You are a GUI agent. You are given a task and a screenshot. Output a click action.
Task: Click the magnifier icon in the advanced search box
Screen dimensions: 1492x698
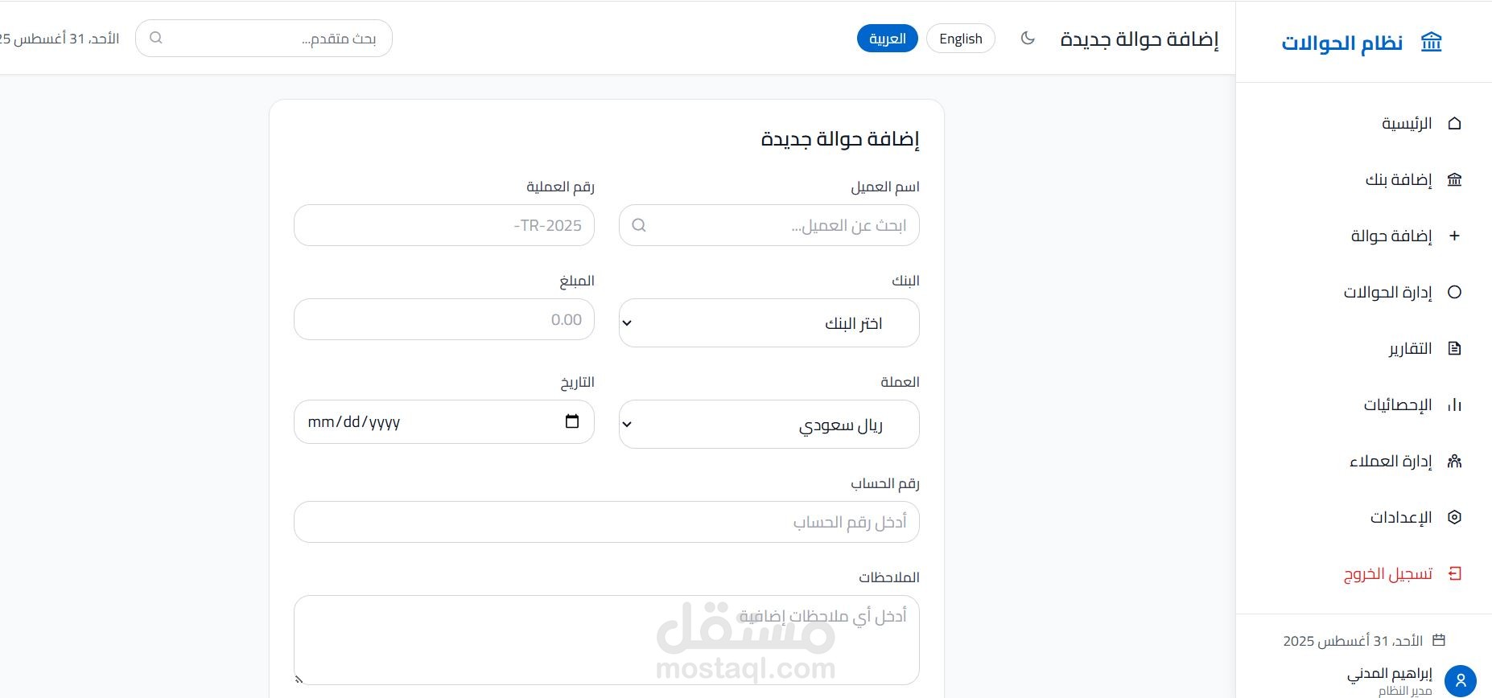pos(156,38)
